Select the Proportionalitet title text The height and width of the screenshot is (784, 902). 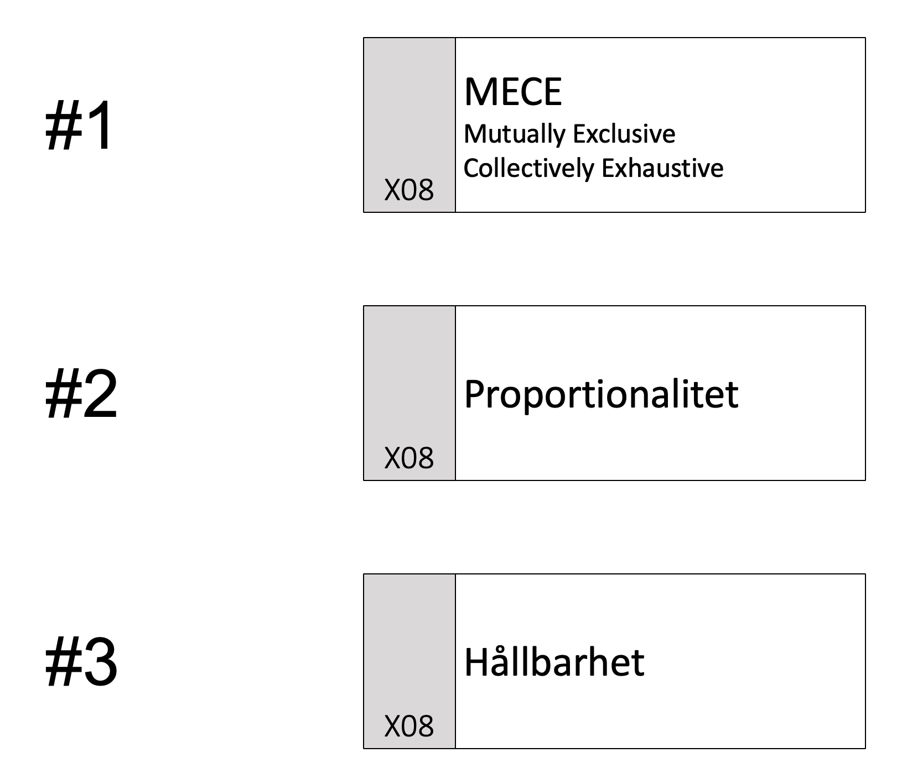click(x=601, y=395)
